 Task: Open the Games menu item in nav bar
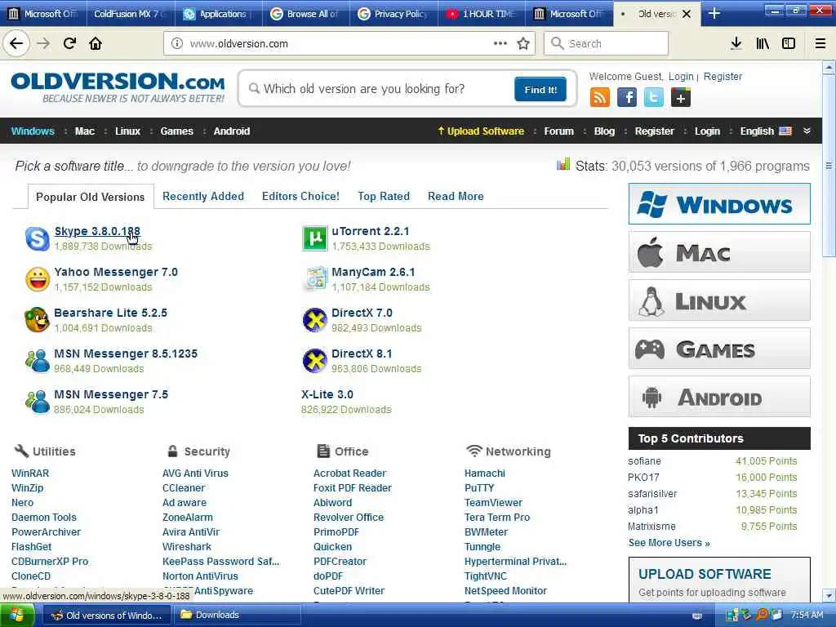(176, 131)
